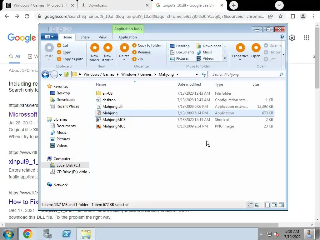Open the ribbon Help icon

point(282,37)
